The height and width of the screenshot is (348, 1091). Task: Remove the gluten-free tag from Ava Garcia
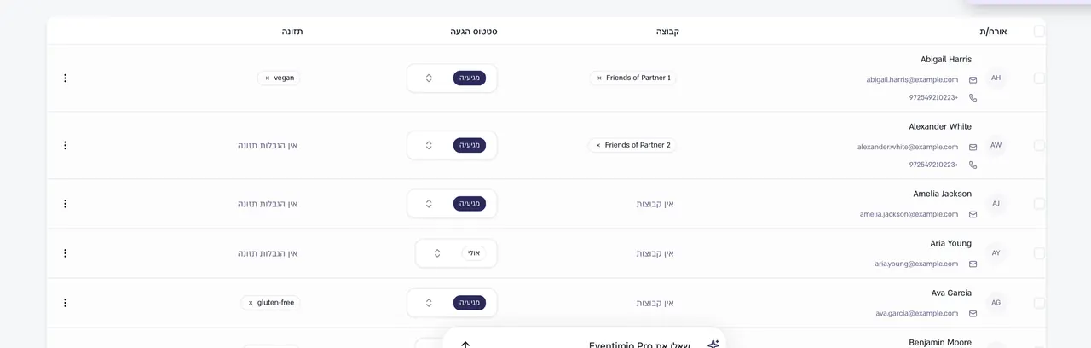tap(251, 303)
